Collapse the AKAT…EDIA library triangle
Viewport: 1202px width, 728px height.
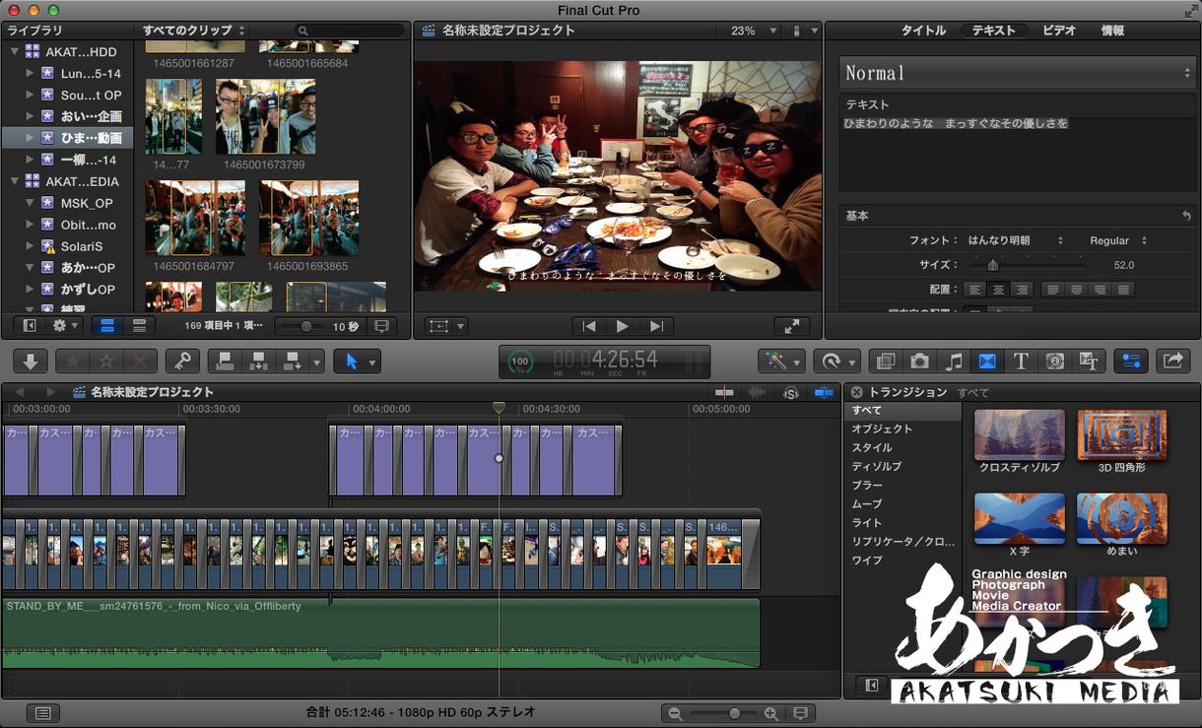pos(15,181)
